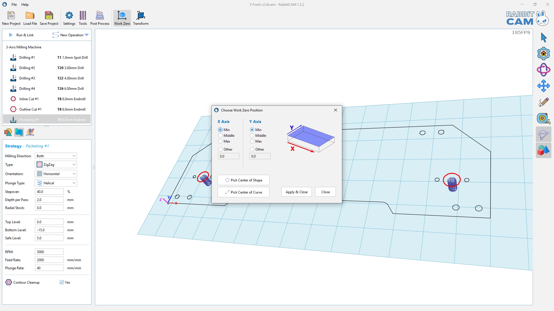Open the File menu
This screenshot has width=554, height=311.
click(x=14, y=4)
